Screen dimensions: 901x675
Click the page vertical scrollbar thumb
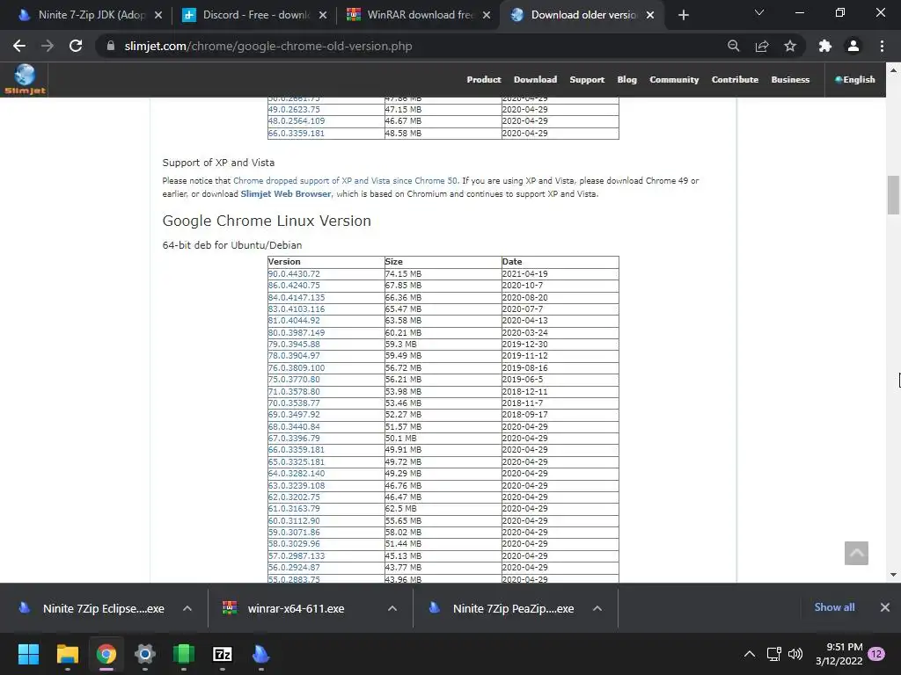[x=893, y=194]
